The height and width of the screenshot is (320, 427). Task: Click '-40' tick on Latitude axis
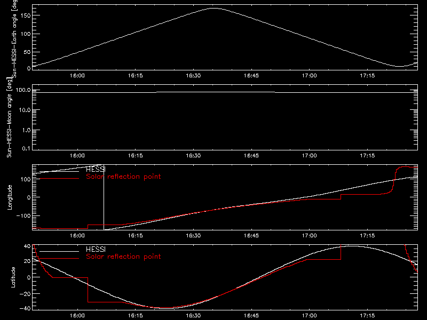[25, 308]
